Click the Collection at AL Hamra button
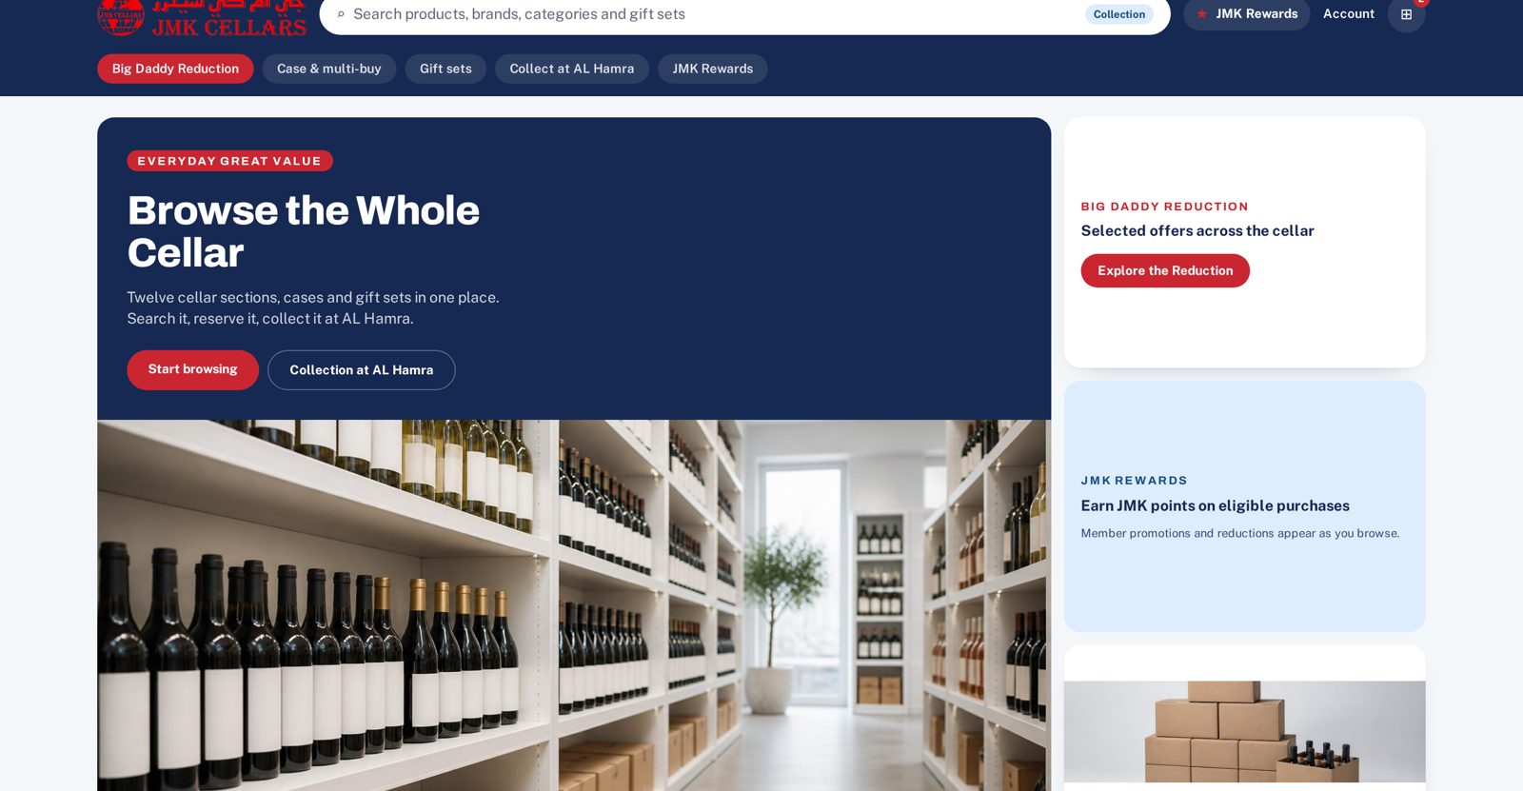Screen dimensions: 1523x791 click(x=362, y=370)
